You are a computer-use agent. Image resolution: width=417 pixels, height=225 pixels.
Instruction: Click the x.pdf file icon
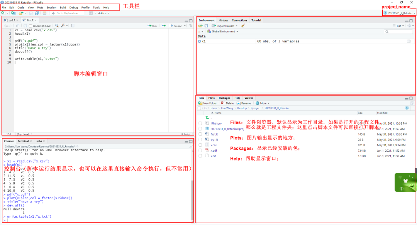click(207, 150)
